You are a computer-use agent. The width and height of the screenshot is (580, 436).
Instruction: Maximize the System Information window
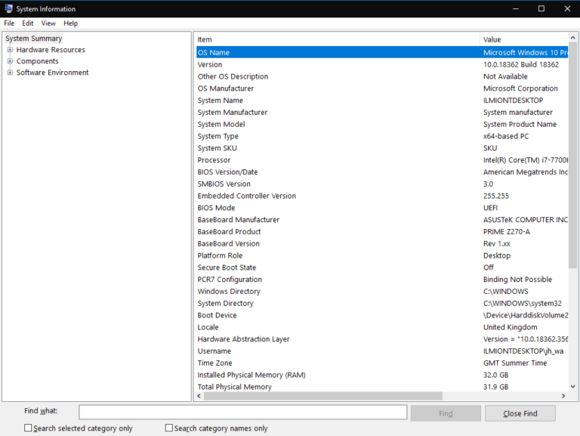tap(541, 8)
